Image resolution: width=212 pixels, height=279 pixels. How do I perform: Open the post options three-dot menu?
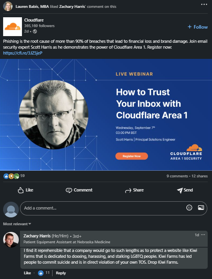tap(204, 4)
